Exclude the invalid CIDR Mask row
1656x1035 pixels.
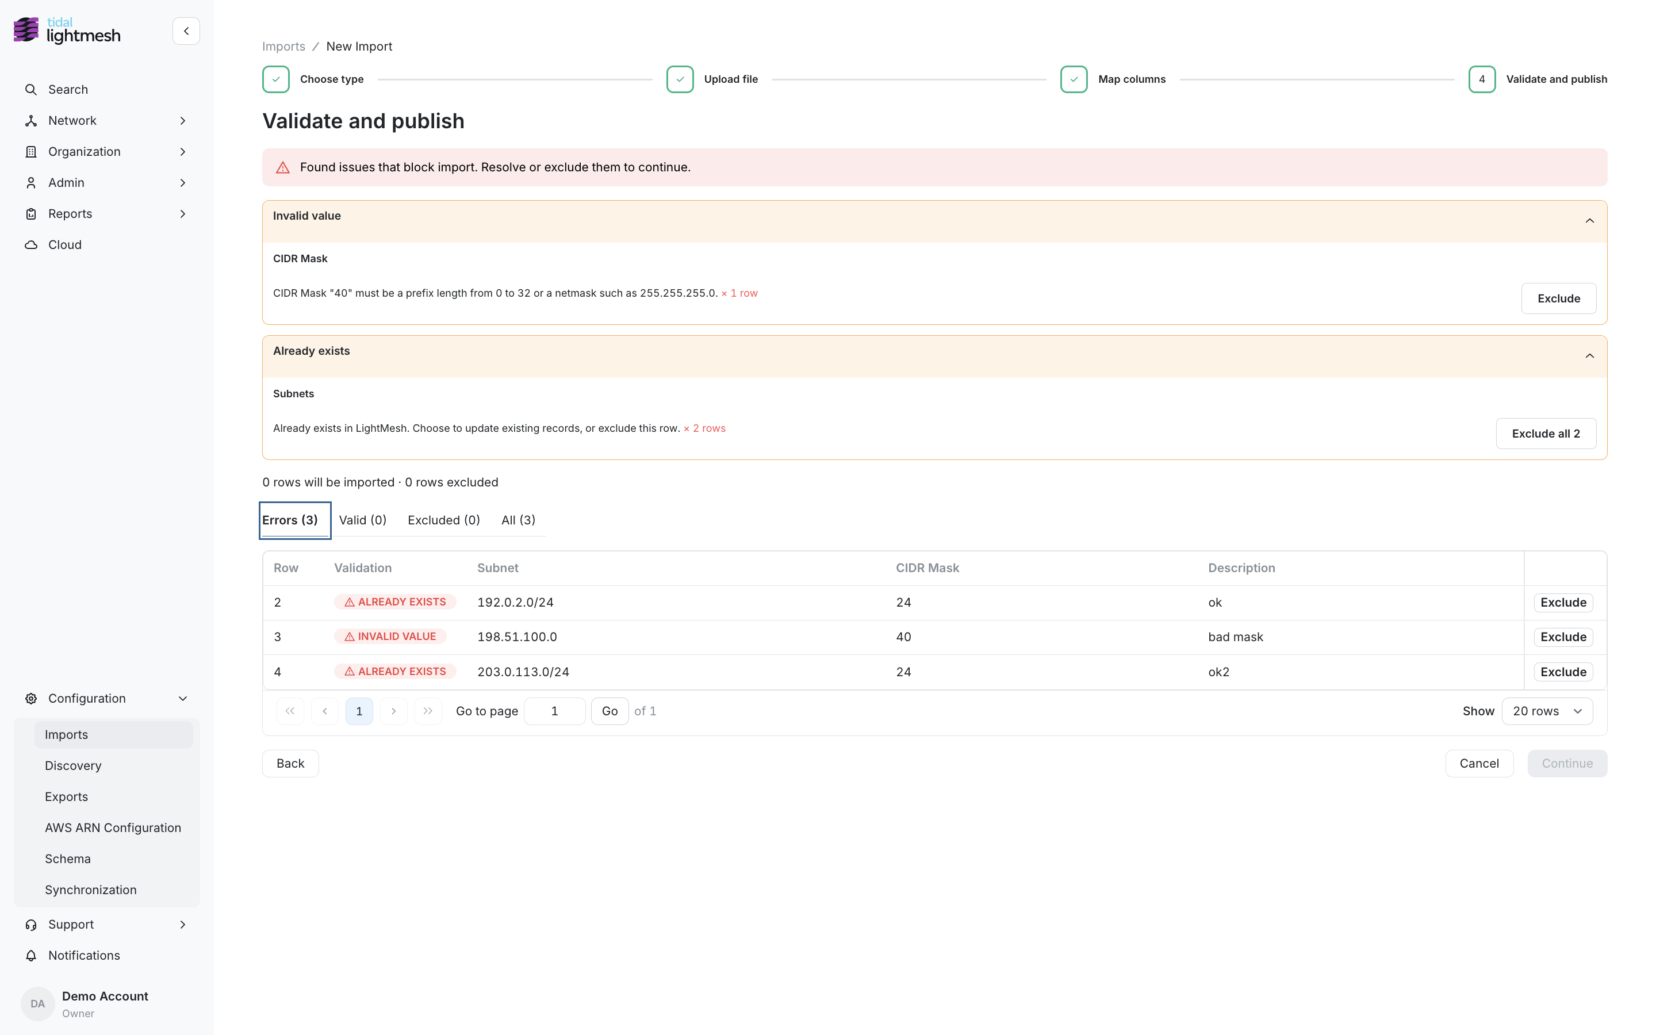coord(1558,298)
